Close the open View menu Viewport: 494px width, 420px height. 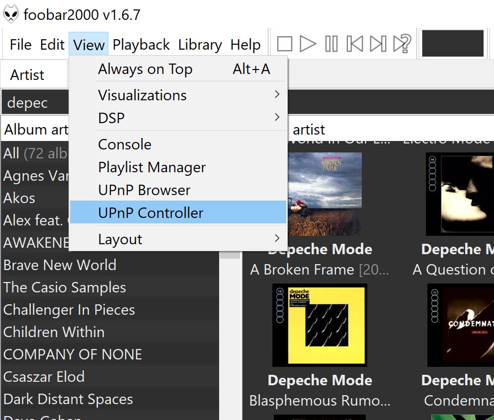(x=88, y=44)
